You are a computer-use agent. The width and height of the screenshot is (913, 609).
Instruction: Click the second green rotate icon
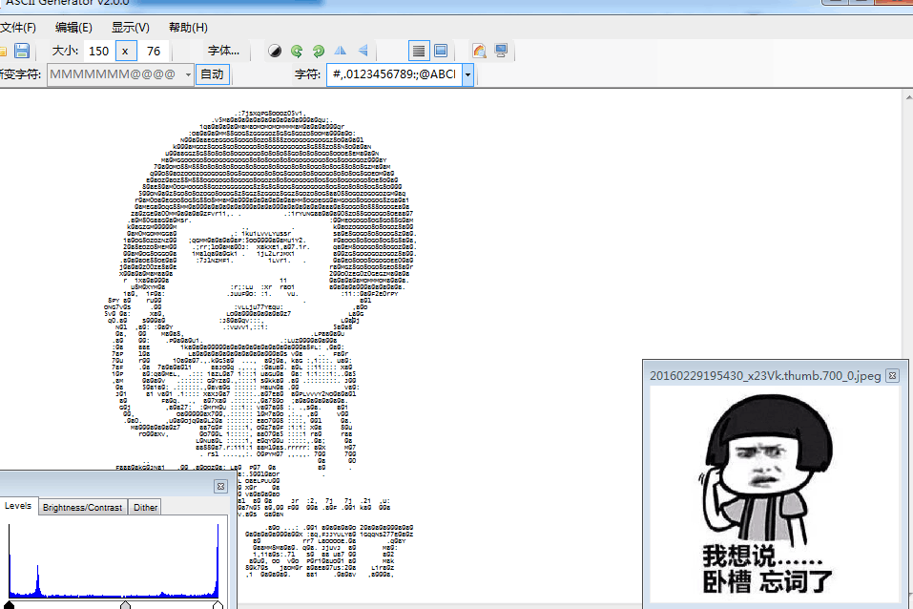[319, 52]
